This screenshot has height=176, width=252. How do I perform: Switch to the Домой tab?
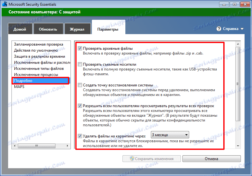tap(20, 29)
